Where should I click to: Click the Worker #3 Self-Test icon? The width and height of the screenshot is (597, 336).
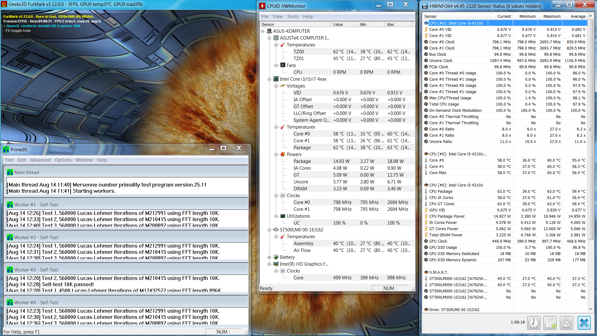[x=10, y=270]
